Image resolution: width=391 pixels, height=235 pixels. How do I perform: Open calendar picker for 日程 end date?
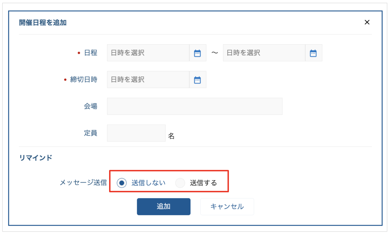point(313,53)
